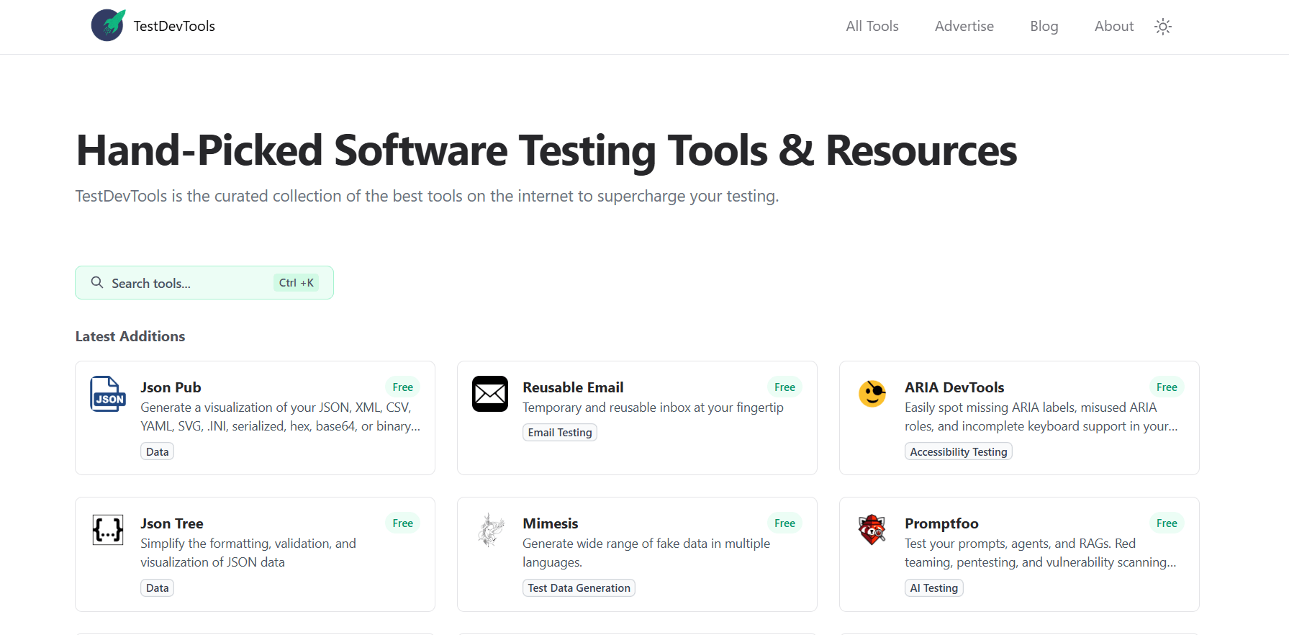Go to the Blog page

click(x=1044, y=26)
